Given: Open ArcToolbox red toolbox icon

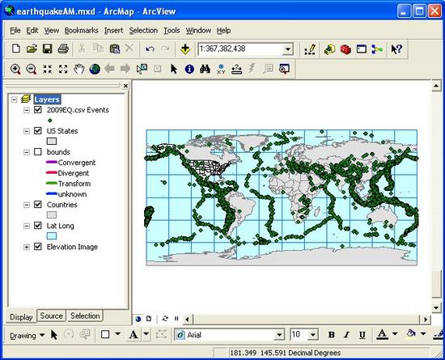Looking at the screenshot, I should (x=345, y=49).
